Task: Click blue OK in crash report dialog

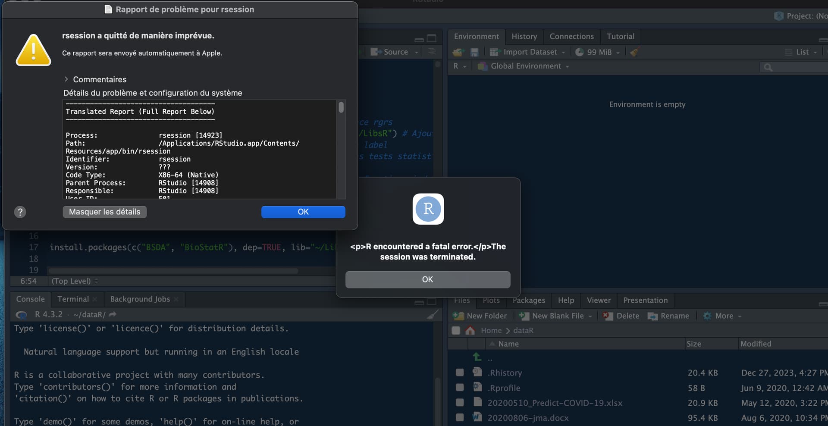Action: click(x=303, y=212)
